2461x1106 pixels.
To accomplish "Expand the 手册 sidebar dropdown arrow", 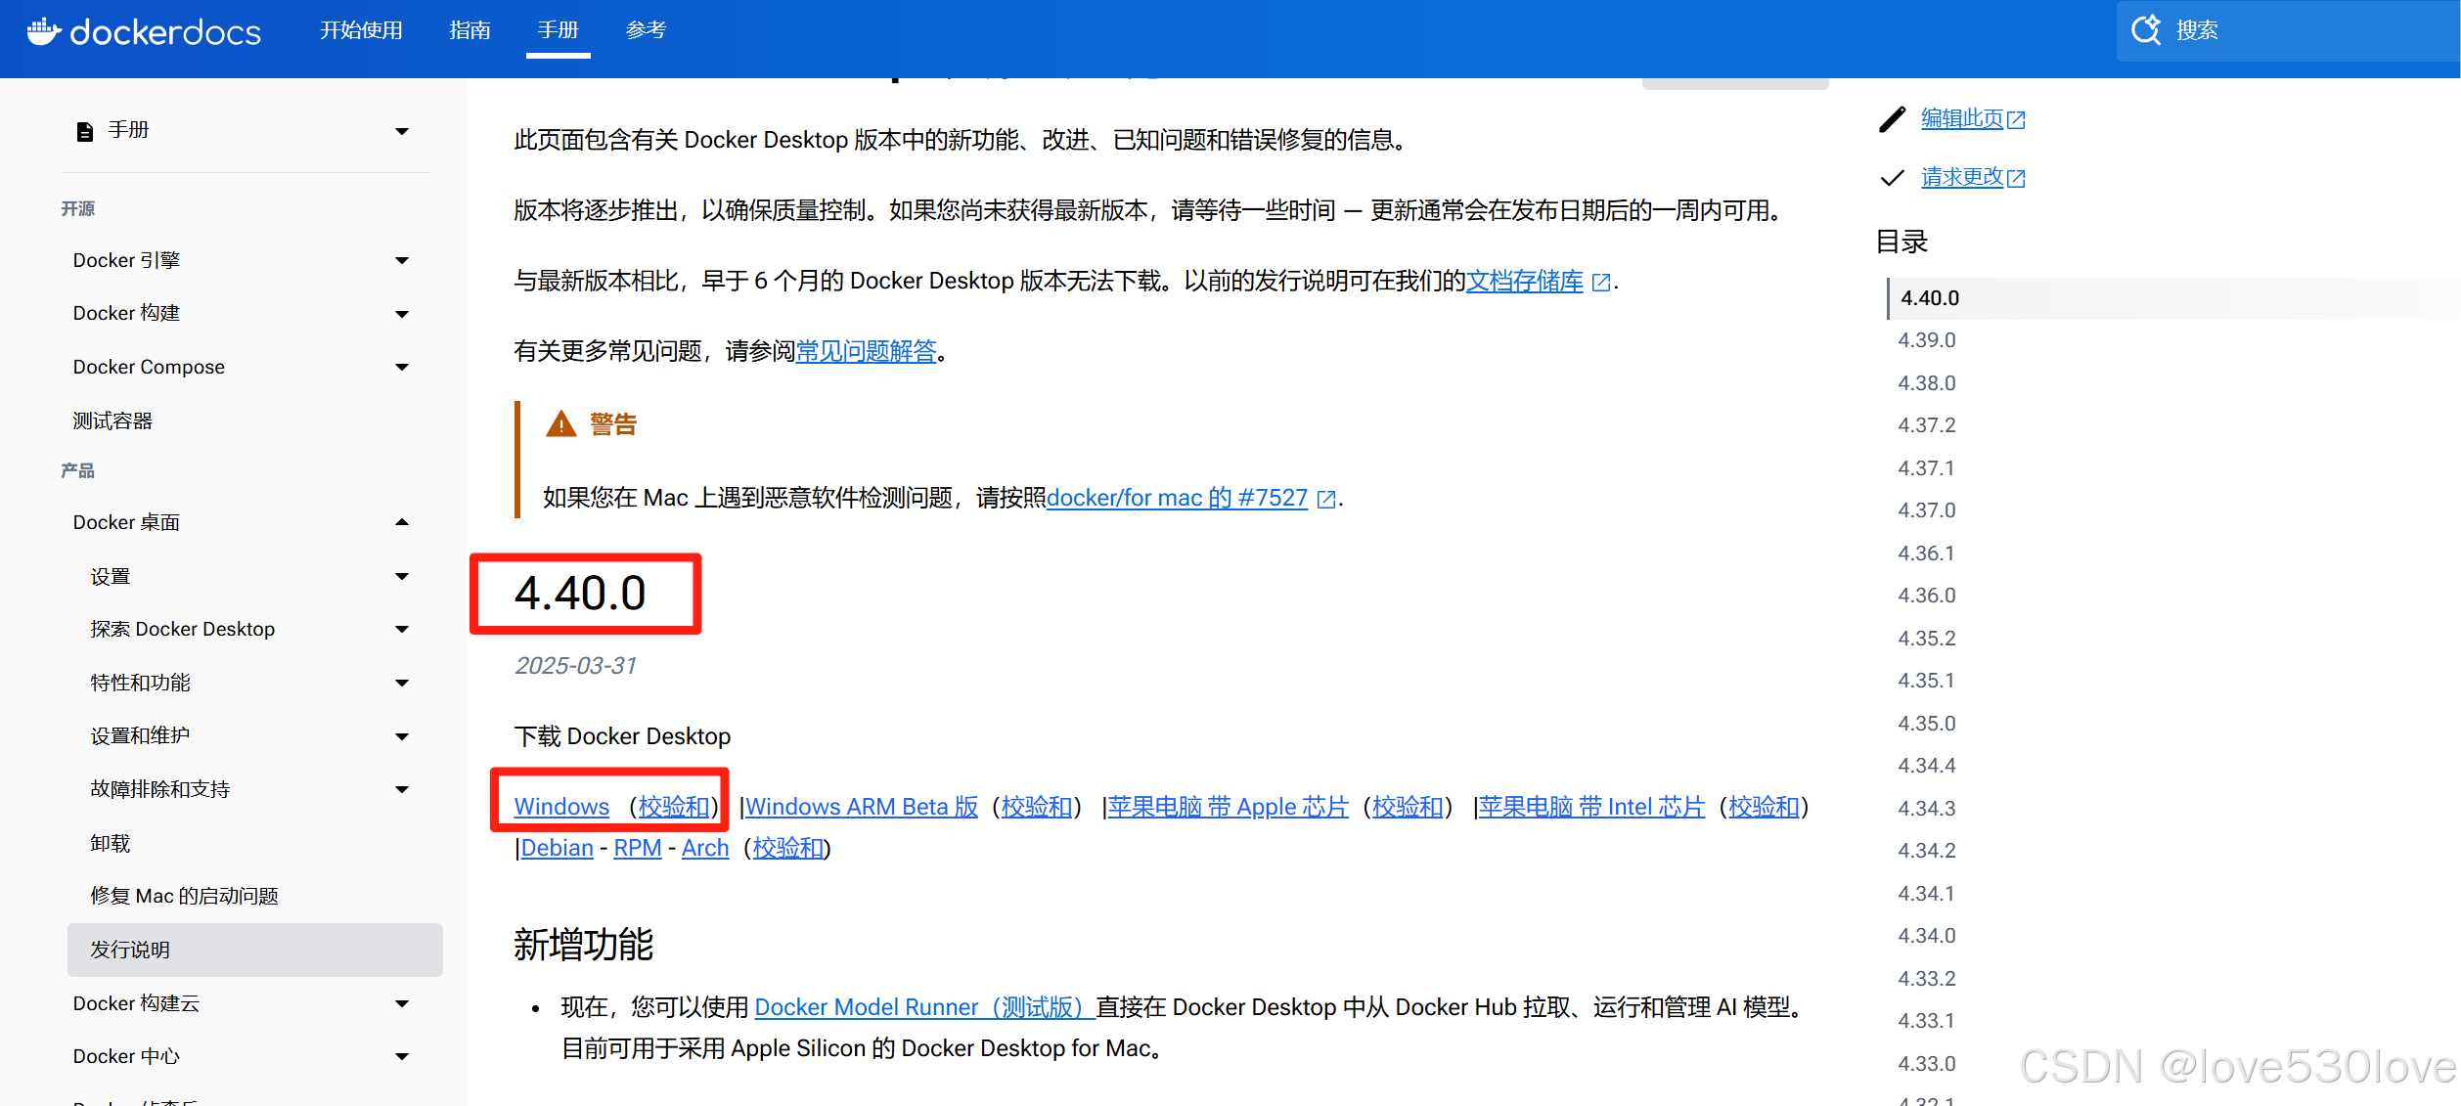I will 402,131.
